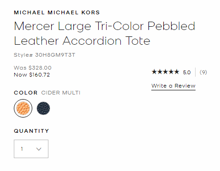This screenshot has height=171, width=220.
Task: Click the MICHAEL MICHAEL KORS brand name
Action: (57, 12)
